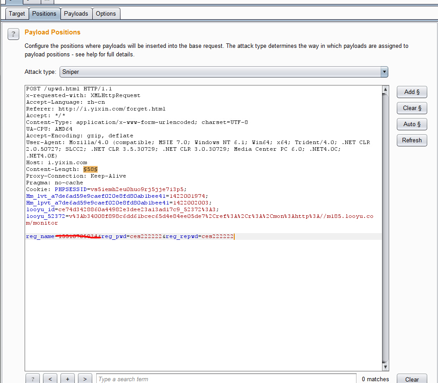Image resolution: width=438 pixels, height=383 pixels.
Task: Go to previous search match
Action: click(x=50, y=379)
